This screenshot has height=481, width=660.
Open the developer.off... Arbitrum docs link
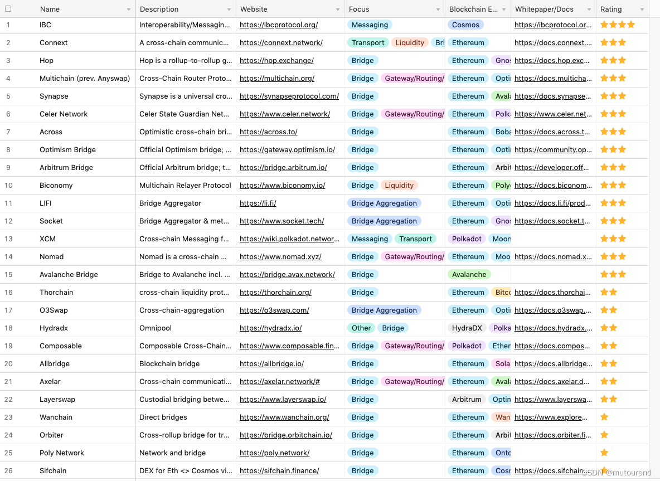551,168
